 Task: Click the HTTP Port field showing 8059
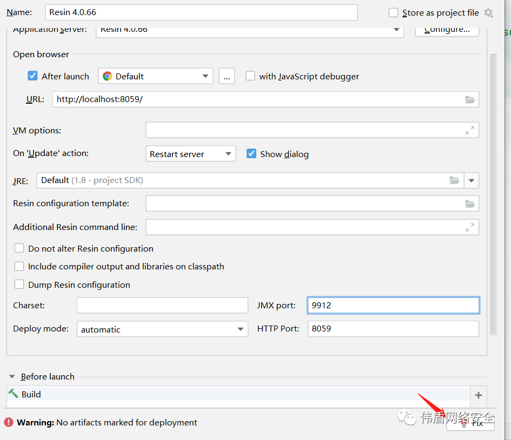coord(393,329)
